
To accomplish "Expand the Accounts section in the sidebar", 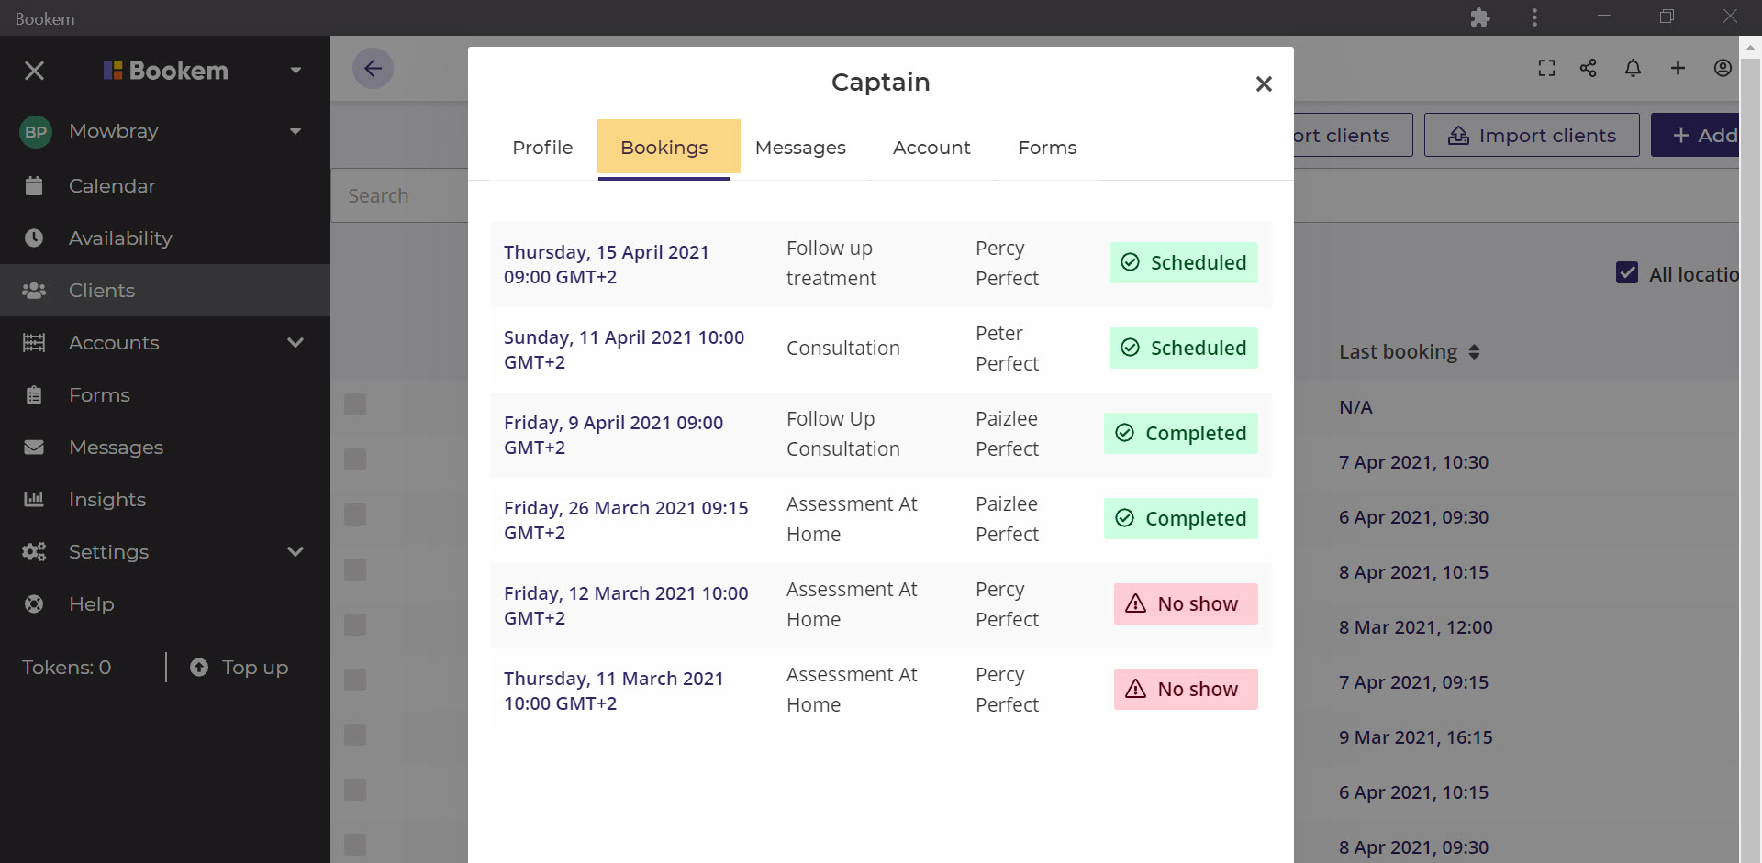I will pos(295,342).
